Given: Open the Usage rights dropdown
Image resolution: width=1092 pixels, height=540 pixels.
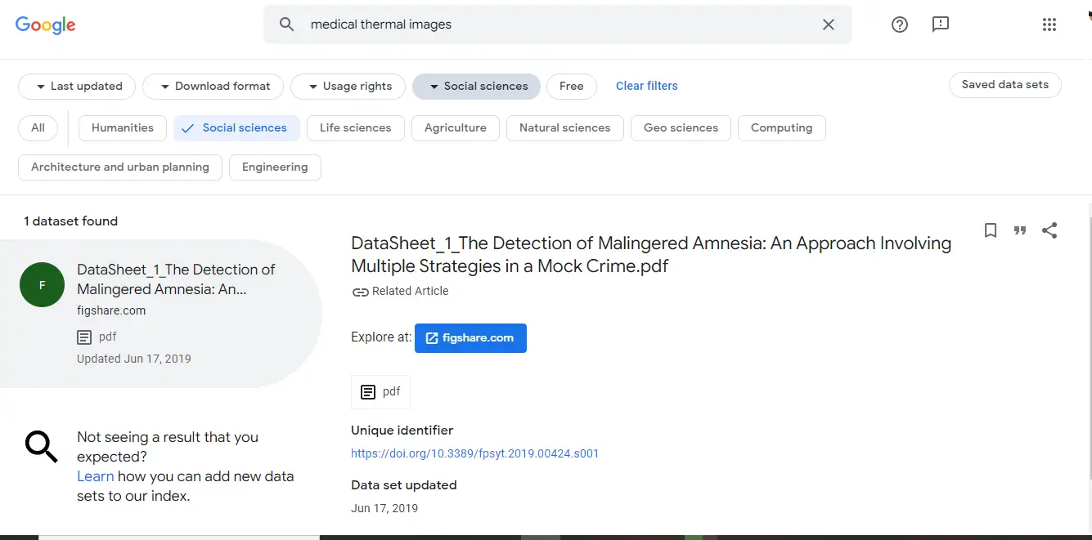Looking at the screenshot, I should [348, 86].
